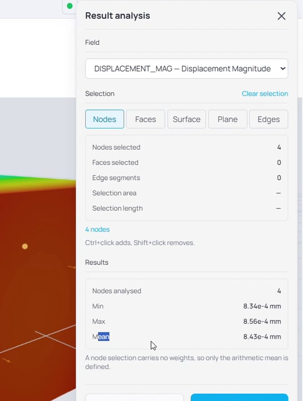Click the origin axis crosshair in viewport
This screenshot has width=303, height=401.
tap(45, 336)
